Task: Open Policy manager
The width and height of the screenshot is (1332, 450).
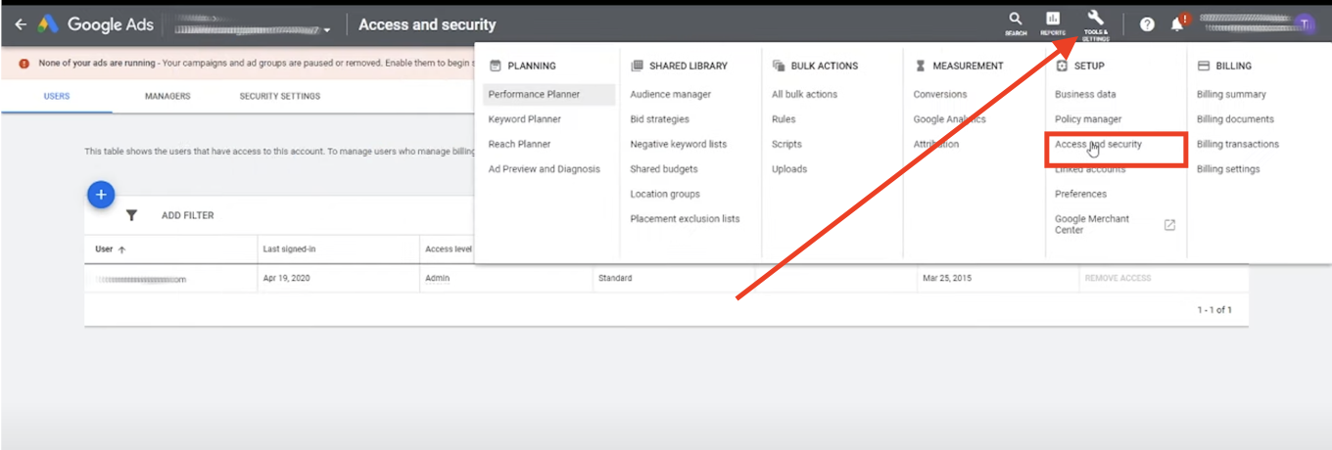Action: click(x=1088, y=119)
